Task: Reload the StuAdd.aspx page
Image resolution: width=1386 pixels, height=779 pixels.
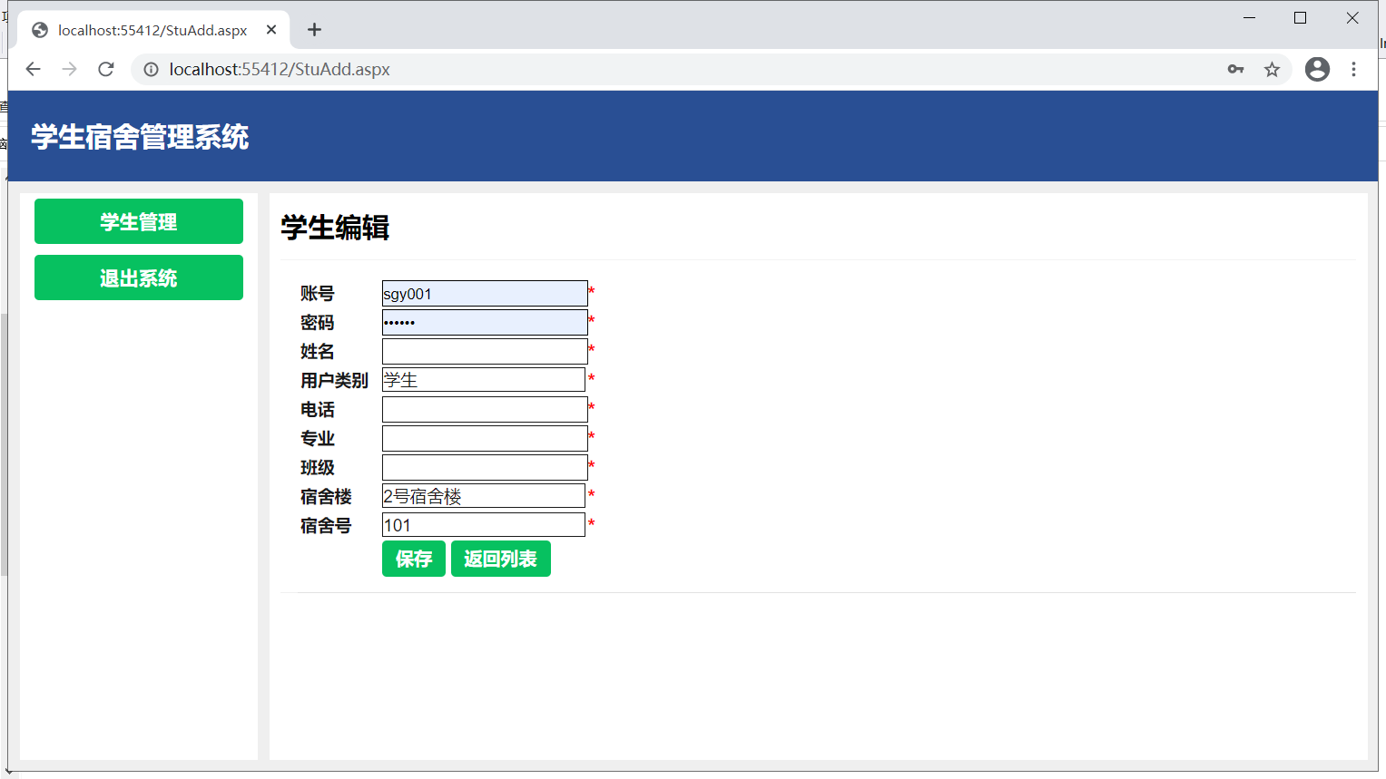Action: point(106,69)
